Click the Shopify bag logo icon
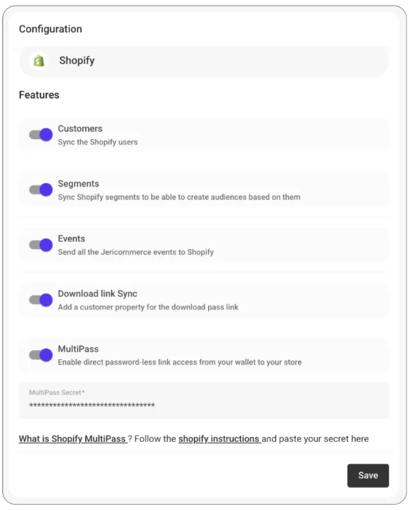 [39, 61]
